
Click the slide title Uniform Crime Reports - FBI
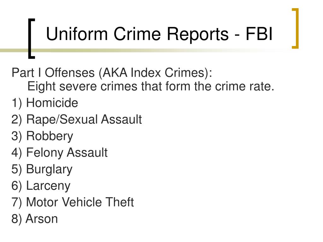tap(159, 34)
